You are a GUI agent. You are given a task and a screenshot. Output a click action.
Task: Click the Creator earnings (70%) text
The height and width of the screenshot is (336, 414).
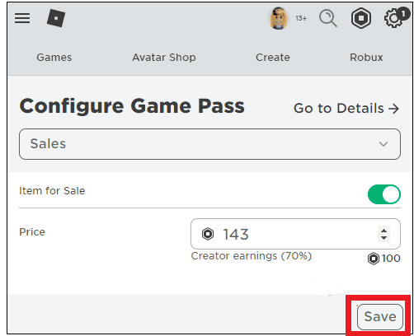[x=252, y=256]
